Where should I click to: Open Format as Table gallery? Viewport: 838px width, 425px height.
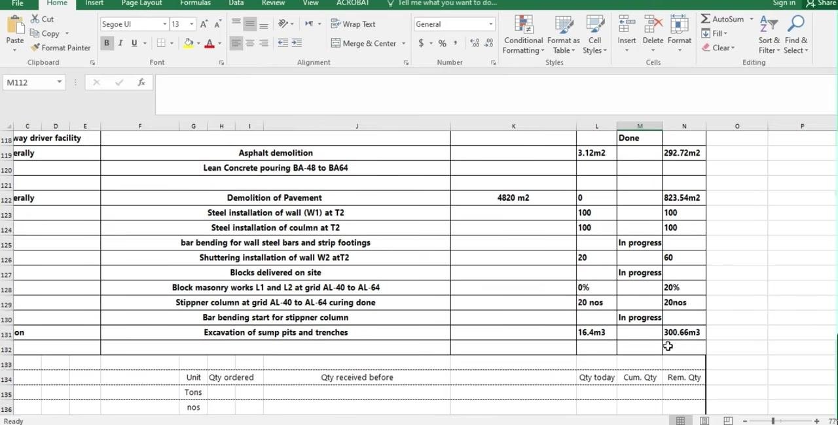tap(564, 34)
